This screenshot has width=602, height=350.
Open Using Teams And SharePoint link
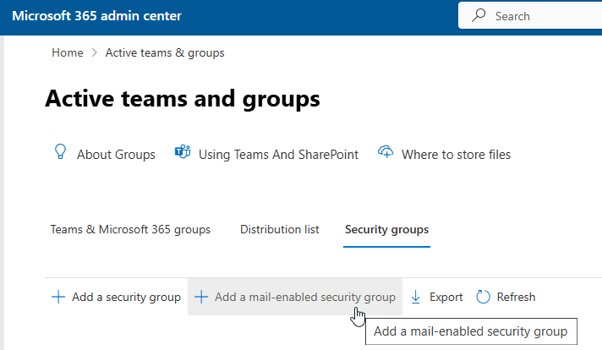[x=278, y=155]
